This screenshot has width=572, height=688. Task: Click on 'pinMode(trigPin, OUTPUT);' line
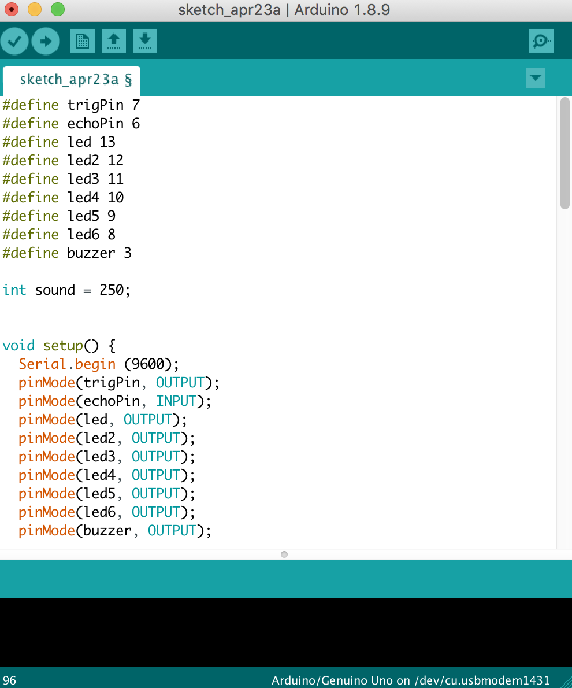119,383
